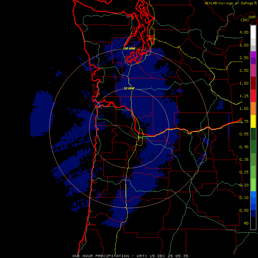Pick the orange 1.00 inch legend swatch

tap(253, 109)
